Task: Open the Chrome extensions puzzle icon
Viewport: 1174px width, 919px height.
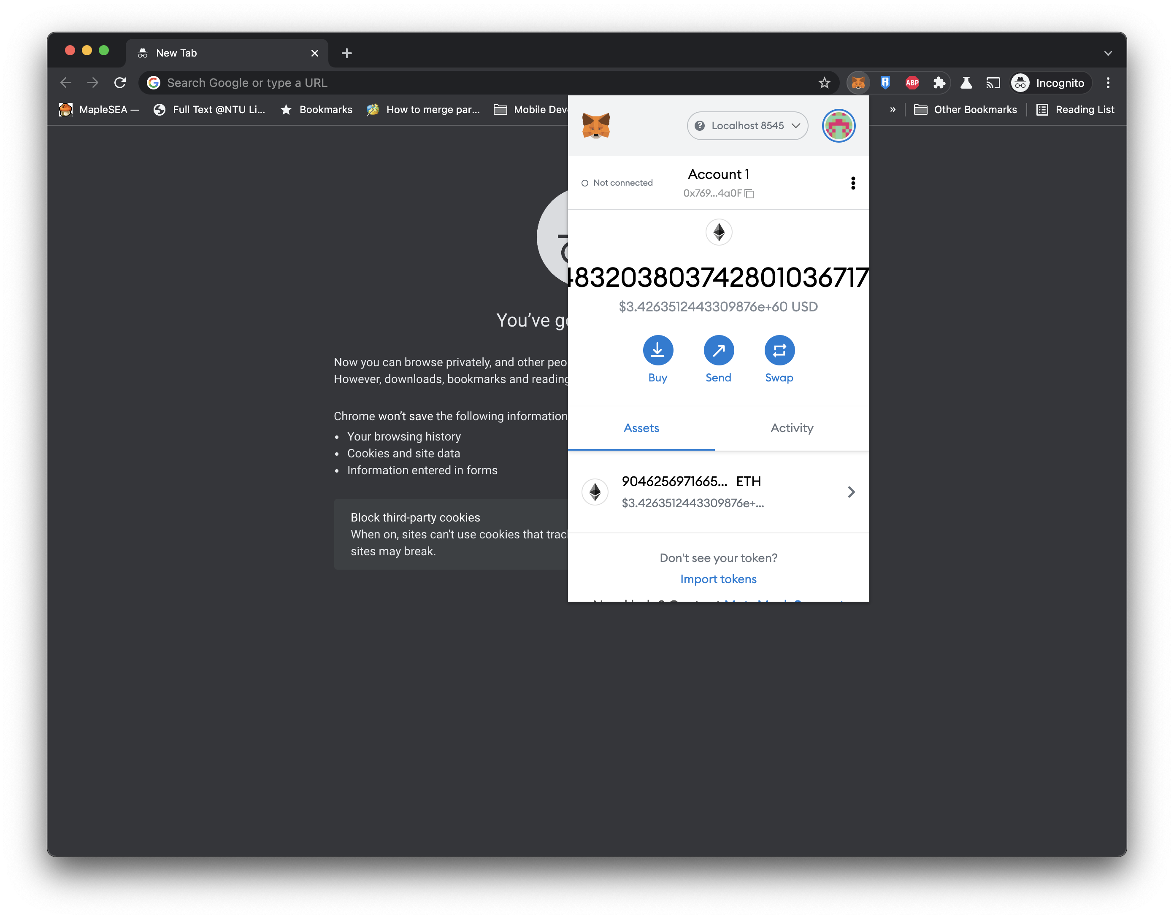Action: tap(939, 82)
